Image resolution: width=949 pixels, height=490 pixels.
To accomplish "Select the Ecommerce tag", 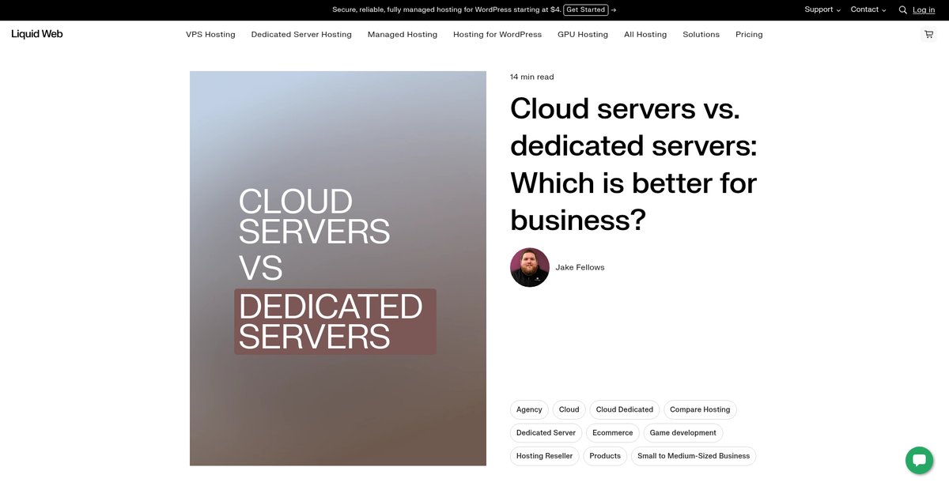I will pos(613,432).
